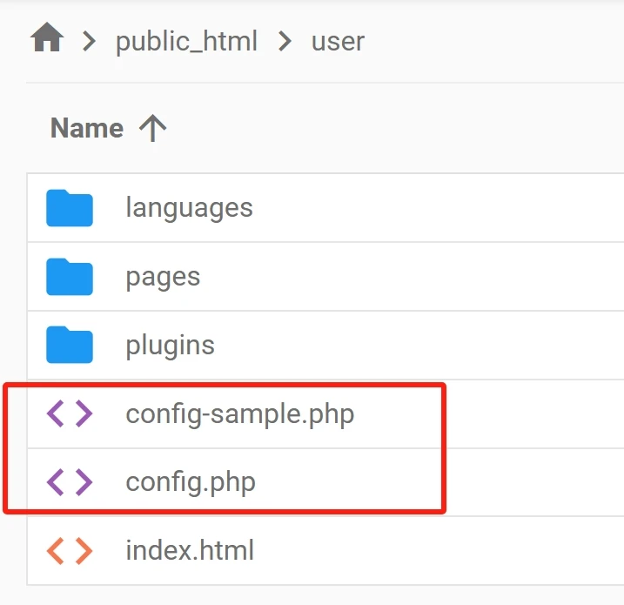Click the config-sample.php code file icon
This screenshot has height=605, width=624.
pos(70,413)
